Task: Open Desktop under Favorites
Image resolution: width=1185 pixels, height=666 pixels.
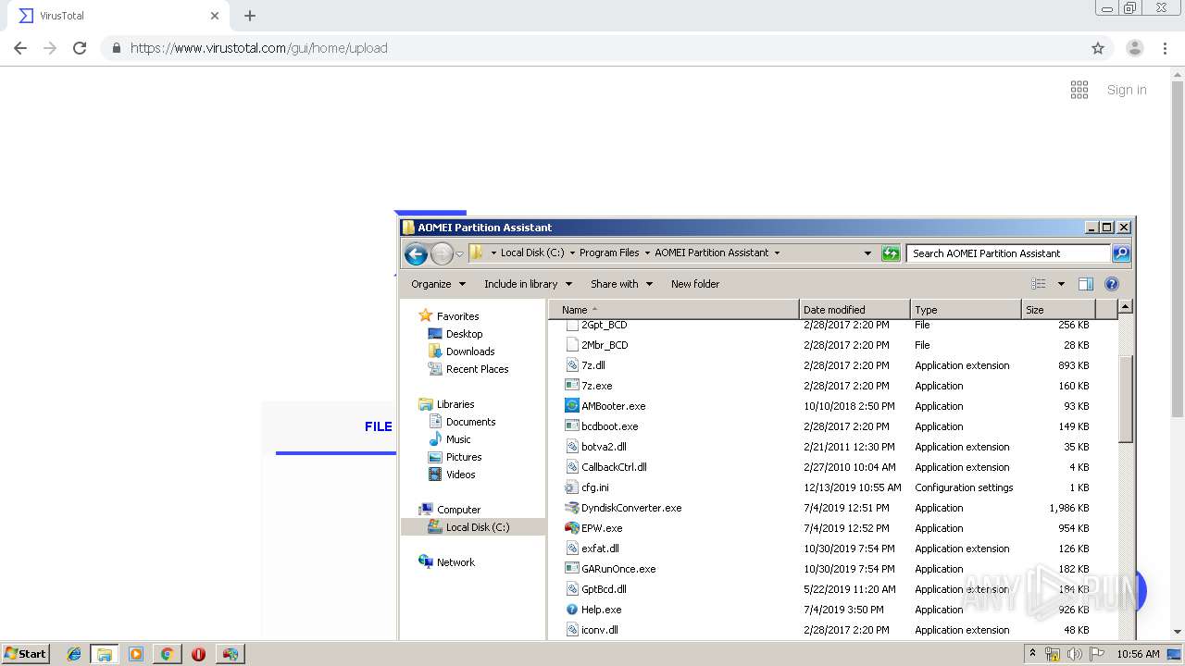Action: tap(464, 334)
